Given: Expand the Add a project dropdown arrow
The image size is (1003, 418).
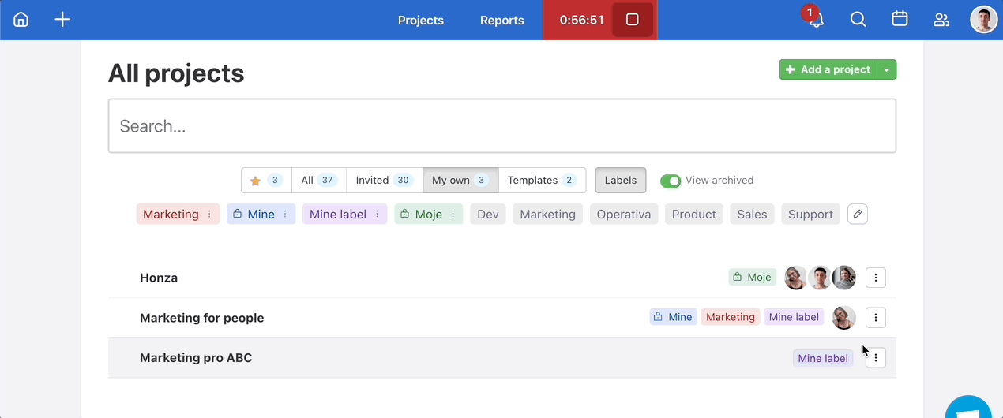Looking at the screenshot, I should (x=887, y=69).
